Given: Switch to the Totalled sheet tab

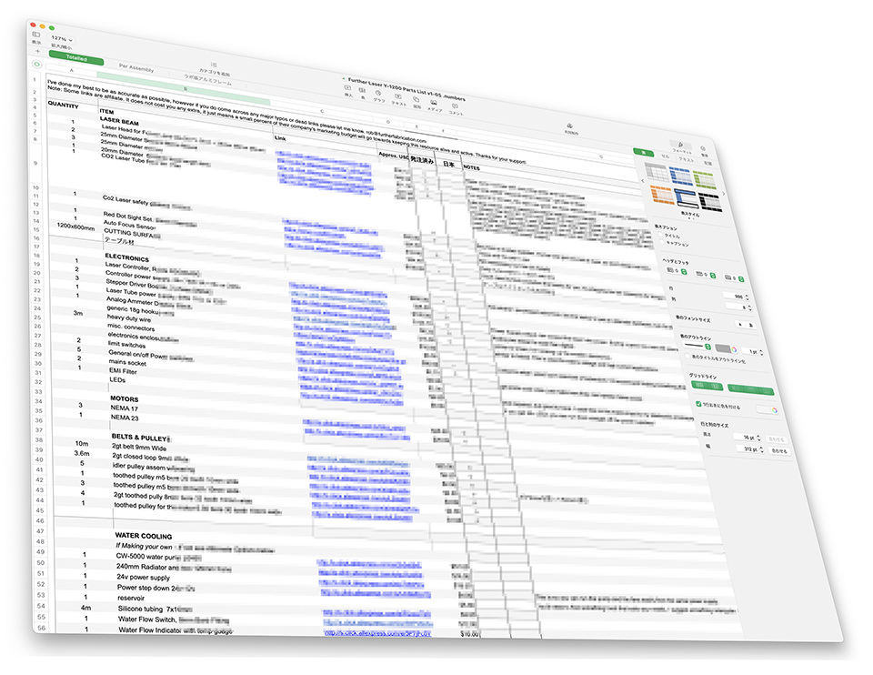Looking at the screenshot, I should [x=76, y=57].
